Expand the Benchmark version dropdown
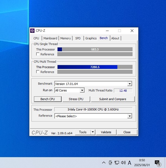166x168 pixels. click(x=130, y=84)
